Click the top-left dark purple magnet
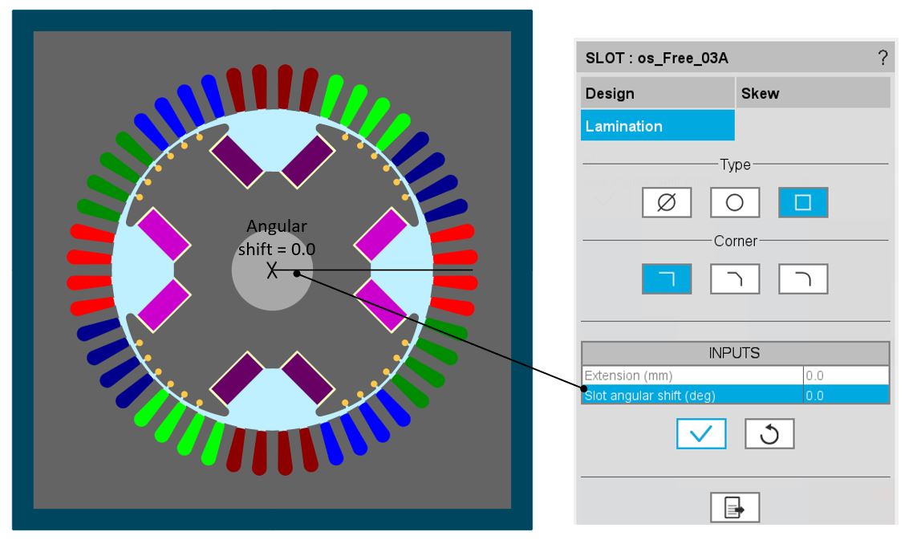This screenshot has width=917, height=544. (237, 160)
